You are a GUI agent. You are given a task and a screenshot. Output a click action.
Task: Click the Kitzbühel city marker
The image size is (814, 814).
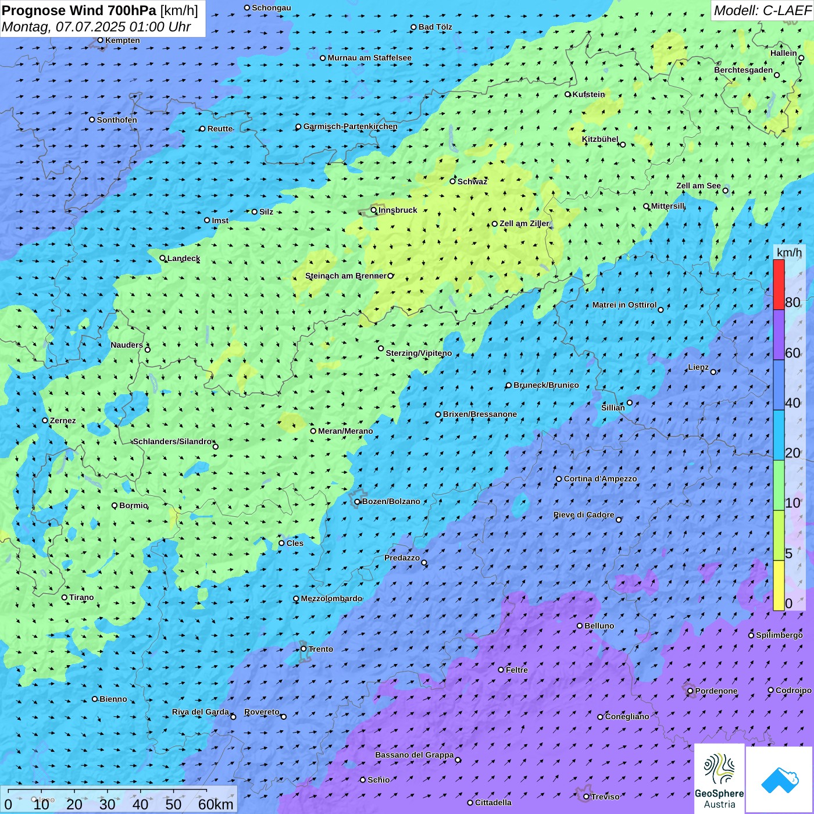(x=623, y=145)
